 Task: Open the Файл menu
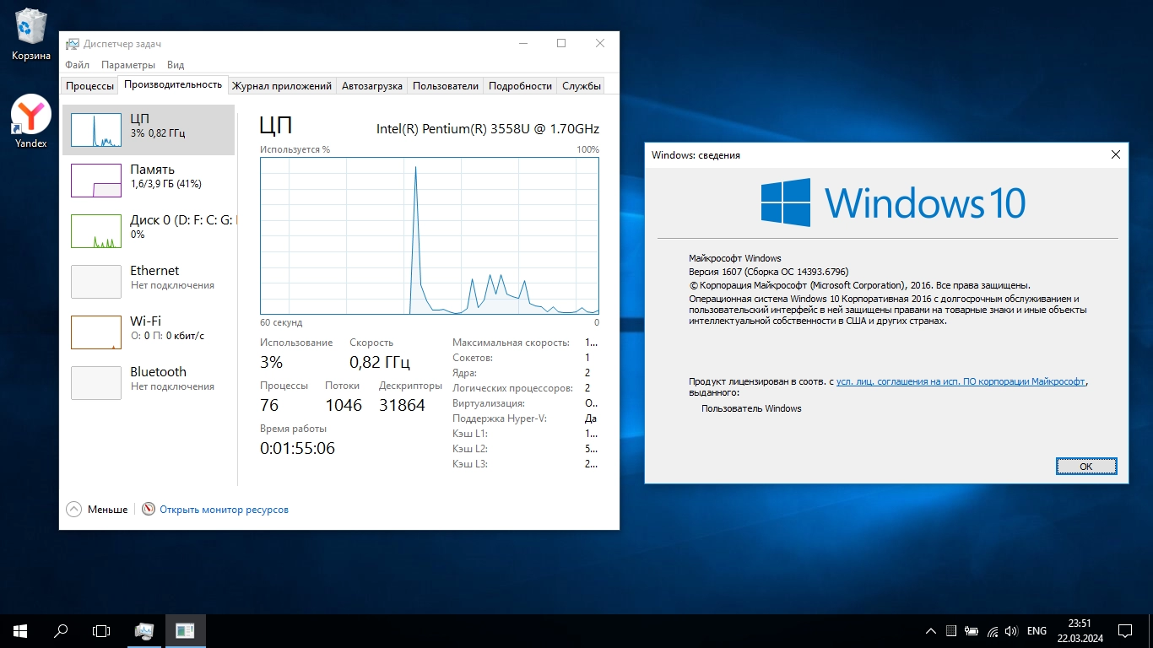pos(77,65)
